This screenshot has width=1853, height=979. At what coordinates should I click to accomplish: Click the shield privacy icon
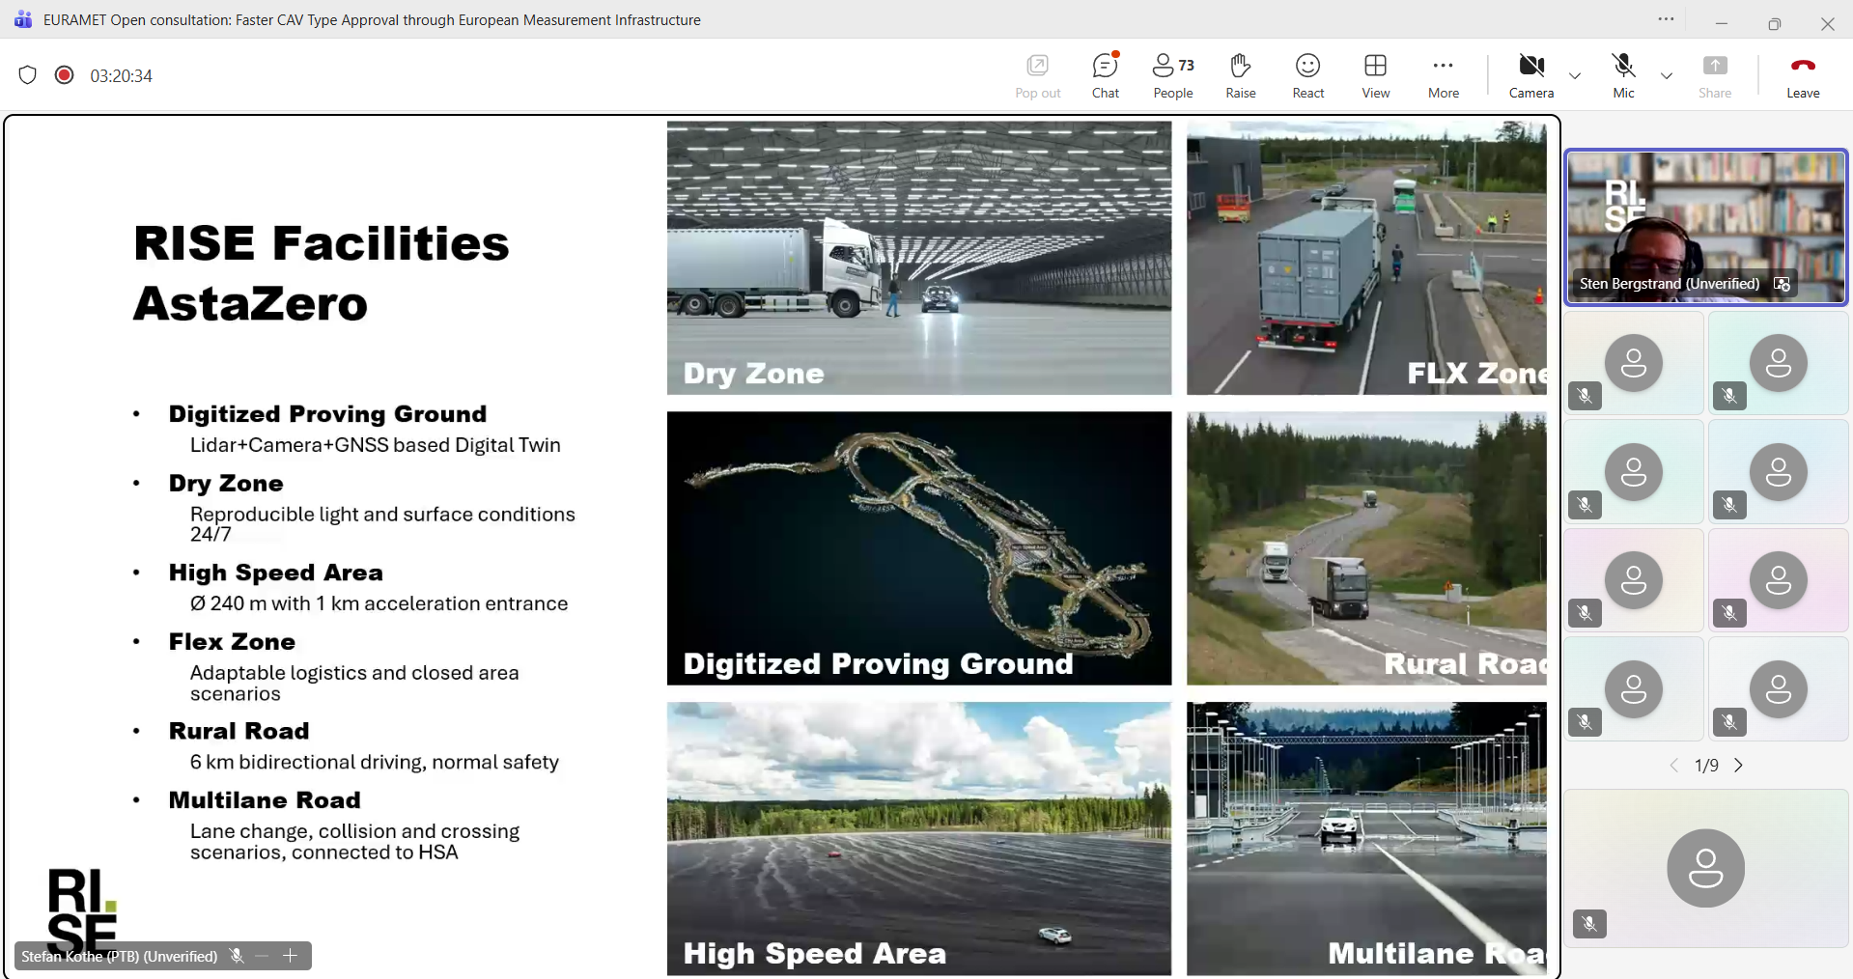(x=28, y=75)
